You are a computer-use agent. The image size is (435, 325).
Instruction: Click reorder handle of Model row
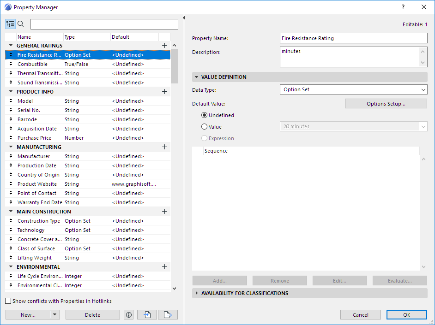[x=11, y=101]
